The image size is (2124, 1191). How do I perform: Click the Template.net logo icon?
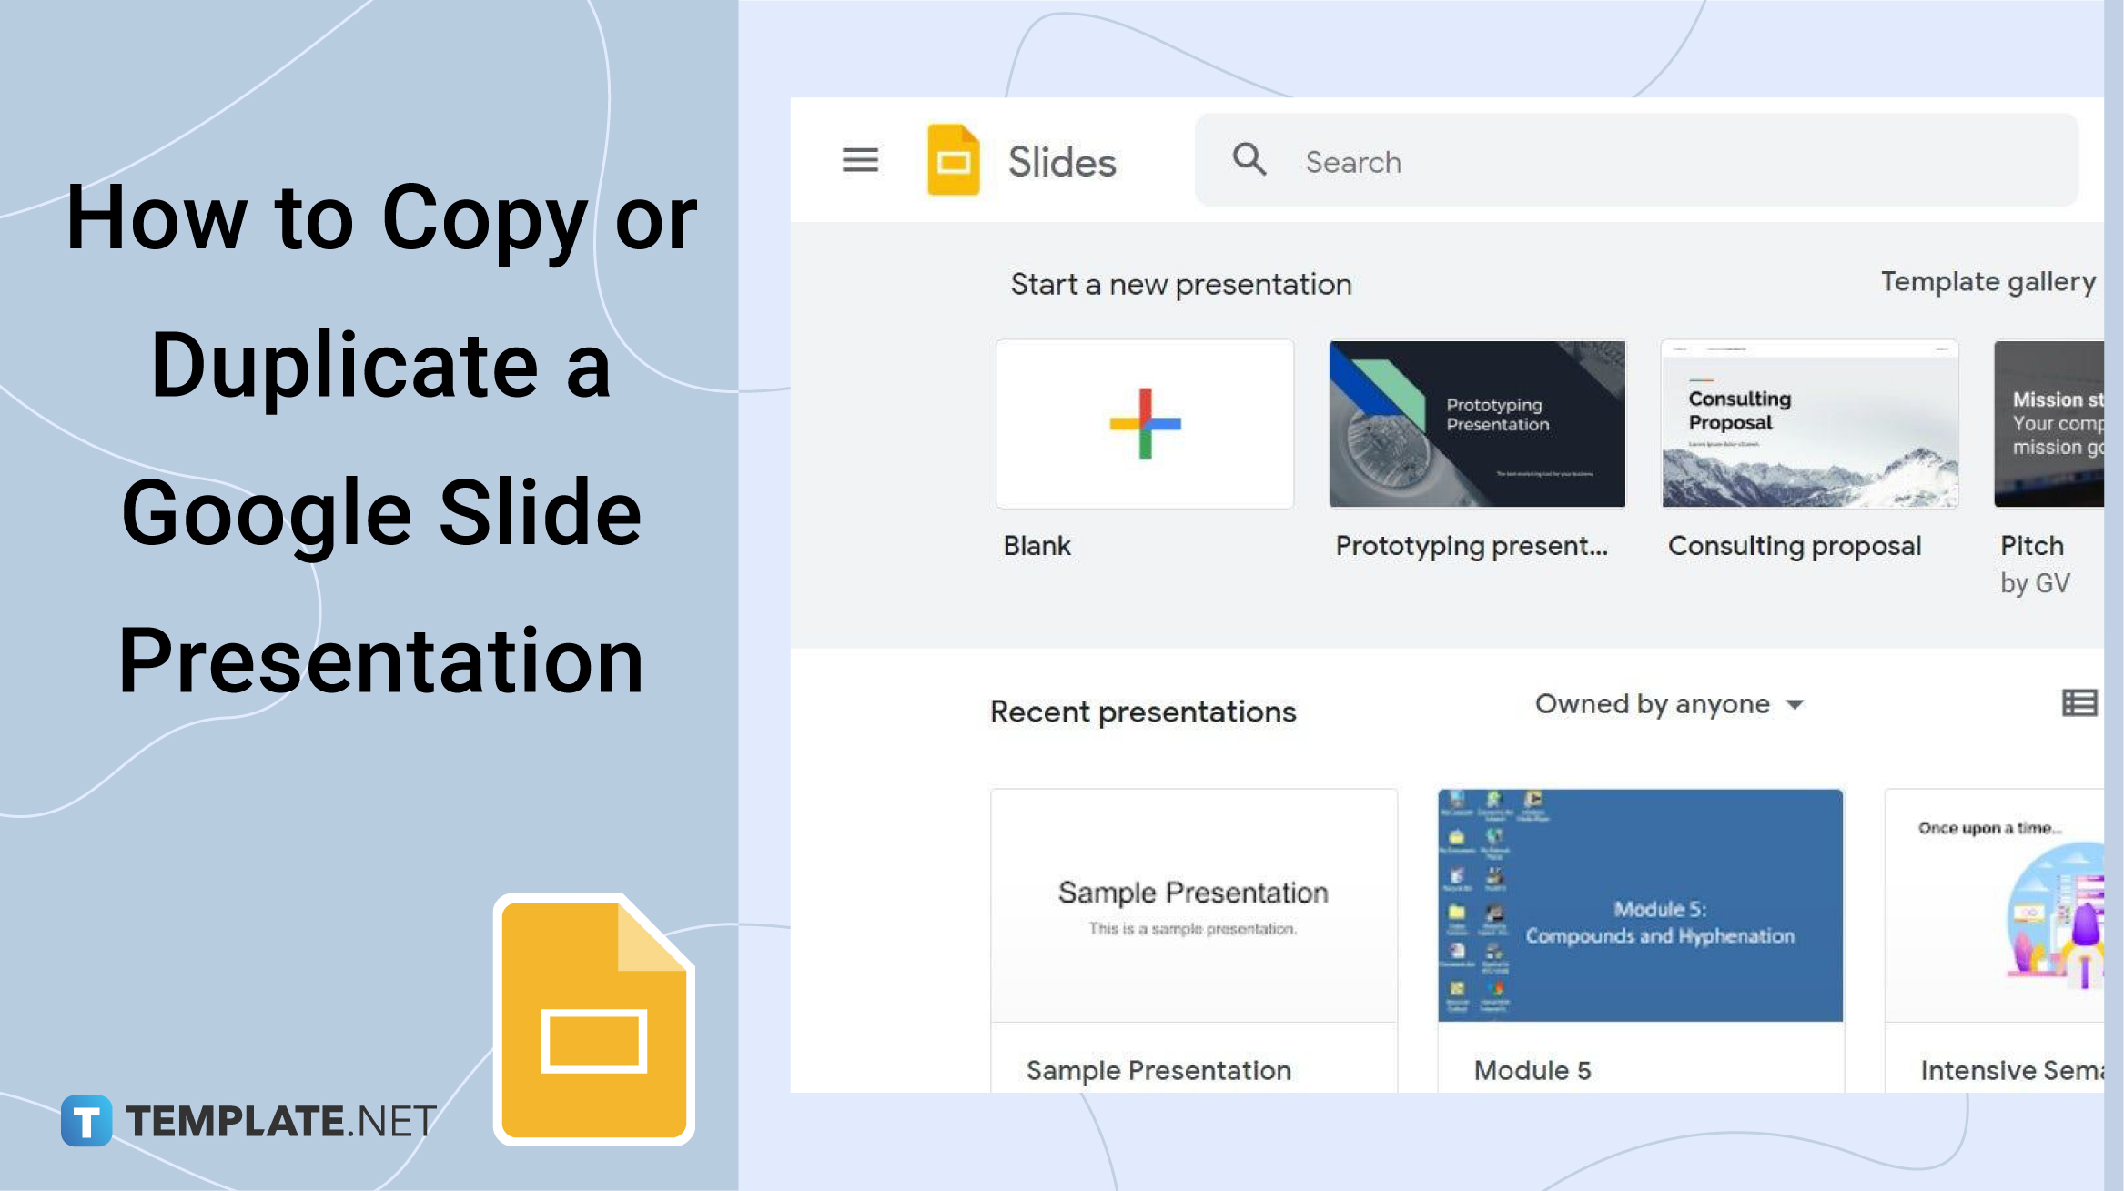[x=82, y=1119]
